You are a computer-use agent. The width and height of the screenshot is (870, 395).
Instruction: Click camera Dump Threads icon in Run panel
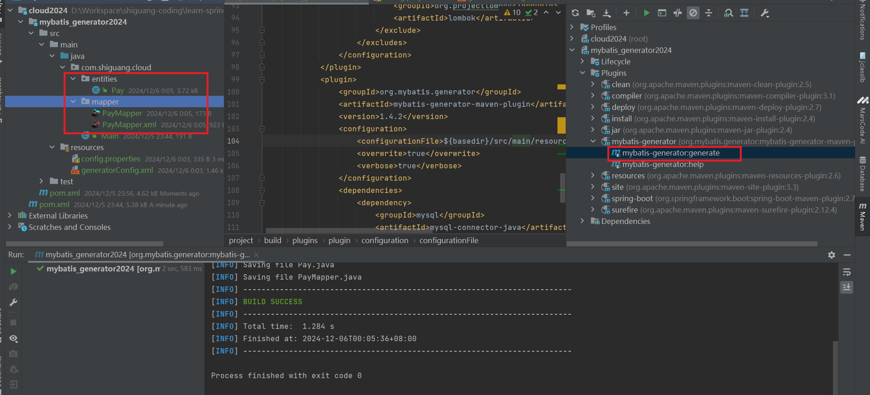pos(13,354)
